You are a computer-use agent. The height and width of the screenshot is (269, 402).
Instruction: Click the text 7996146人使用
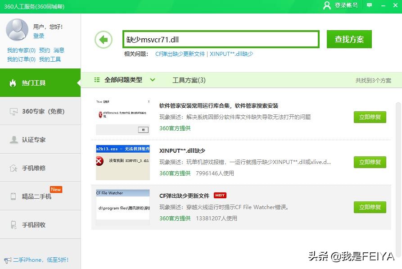215,173
